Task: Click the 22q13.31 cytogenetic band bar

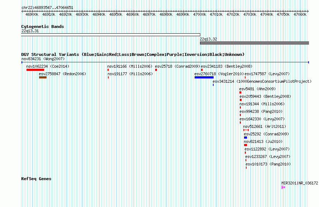Action: click(x=111, y=35)
